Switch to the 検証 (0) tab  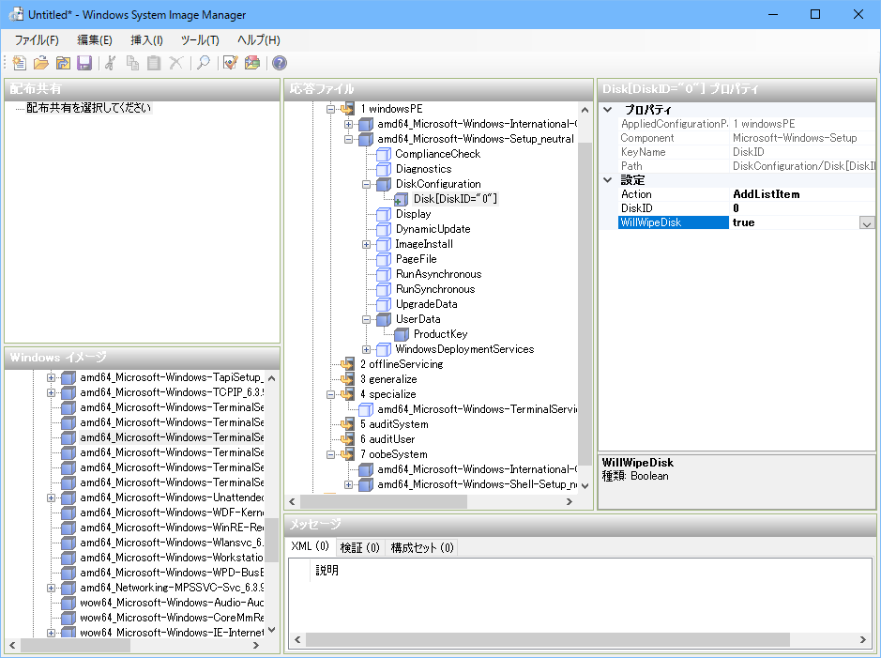click(x=360, y=547)
